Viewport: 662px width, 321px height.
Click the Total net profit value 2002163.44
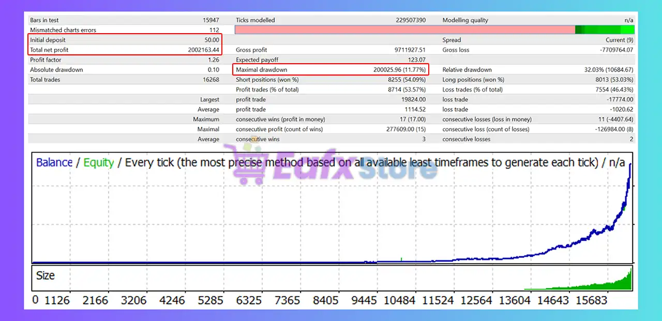tap(203, 50)
